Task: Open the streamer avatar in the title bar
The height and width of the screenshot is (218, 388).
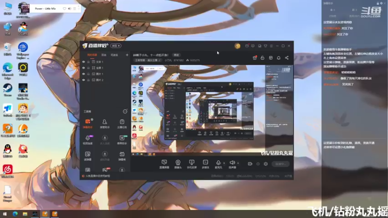Action: (x=237, y=46)
